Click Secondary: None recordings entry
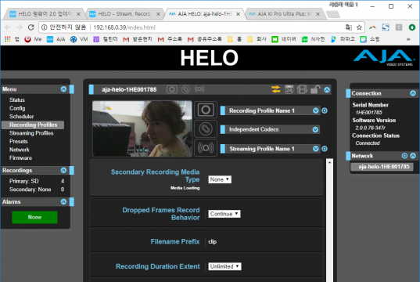Viewport: 420px width, 282px height. click(x=30, y=190)
